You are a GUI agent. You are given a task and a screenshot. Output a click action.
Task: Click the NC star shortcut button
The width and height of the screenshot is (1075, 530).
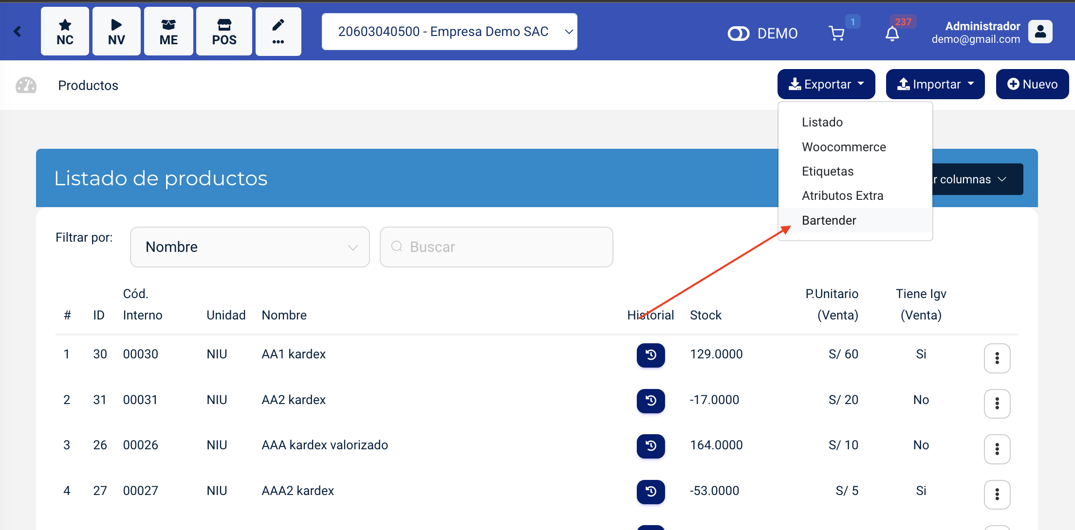(x=65, y=32)
